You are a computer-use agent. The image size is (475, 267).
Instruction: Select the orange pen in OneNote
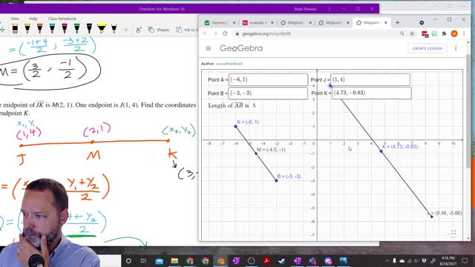point(39,29)
